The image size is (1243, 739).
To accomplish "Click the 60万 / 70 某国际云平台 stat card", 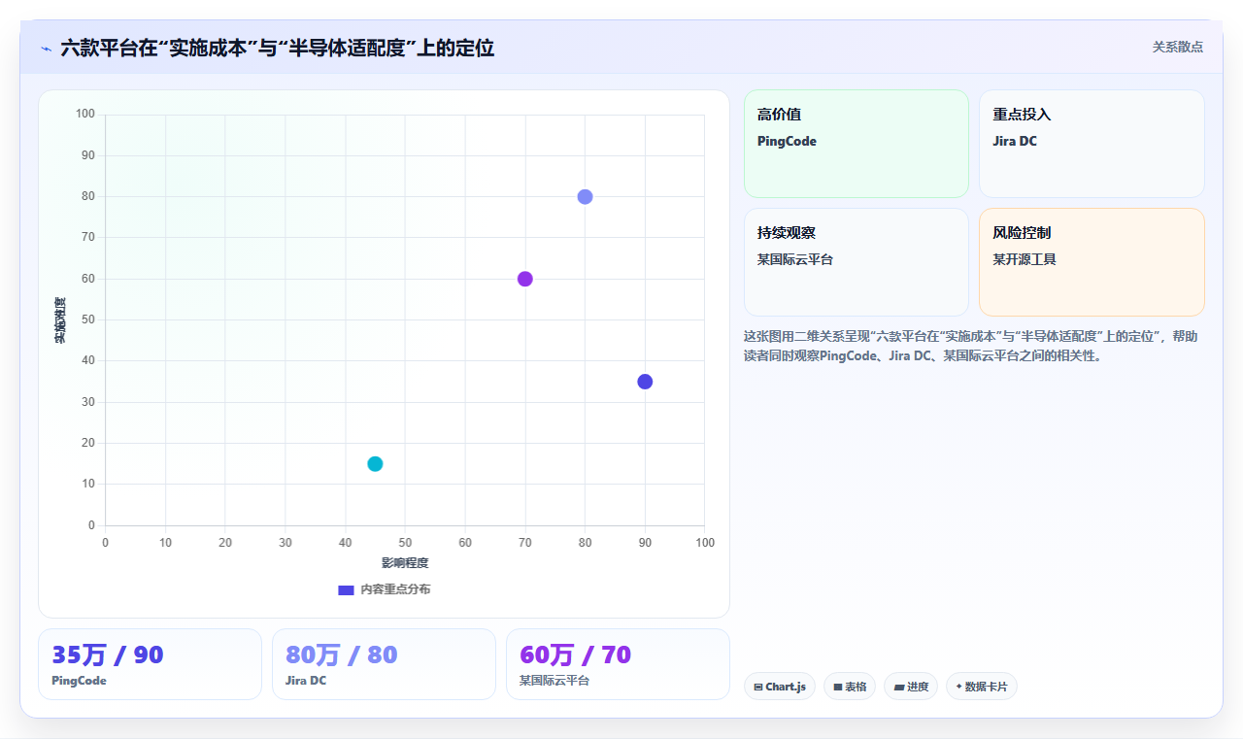I will (618, 664).
